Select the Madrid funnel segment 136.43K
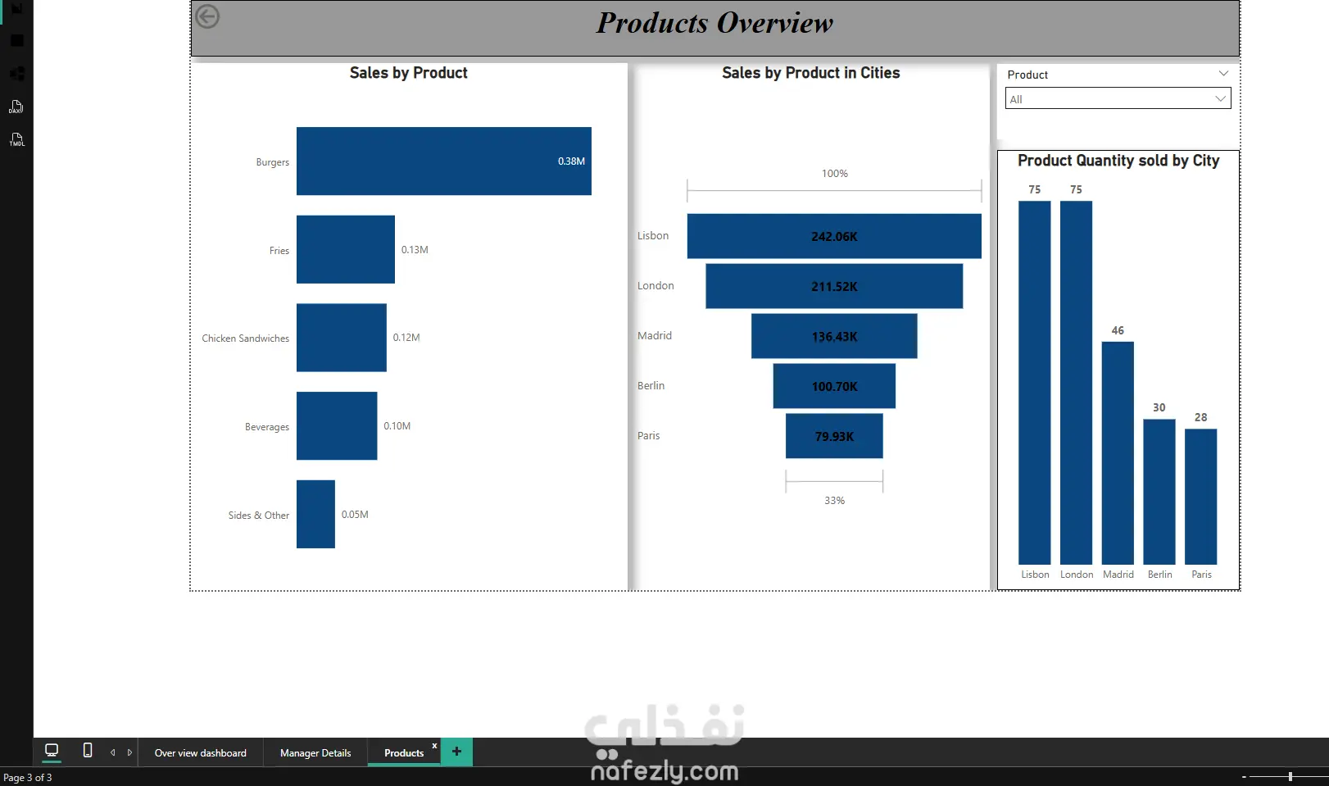 tap(834, 336)
